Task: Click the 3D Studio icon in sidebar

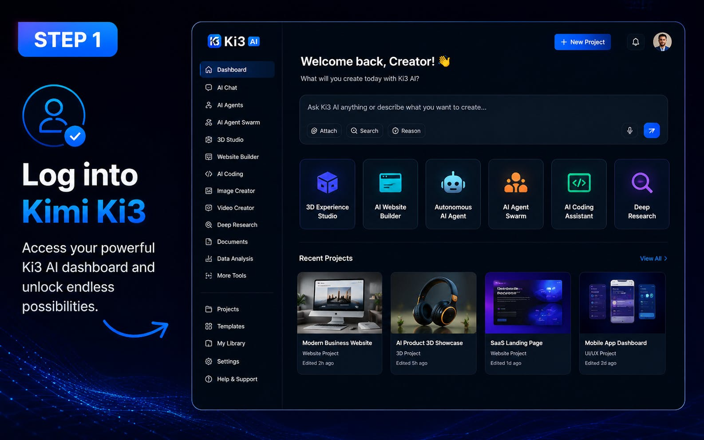Action: 209,140
